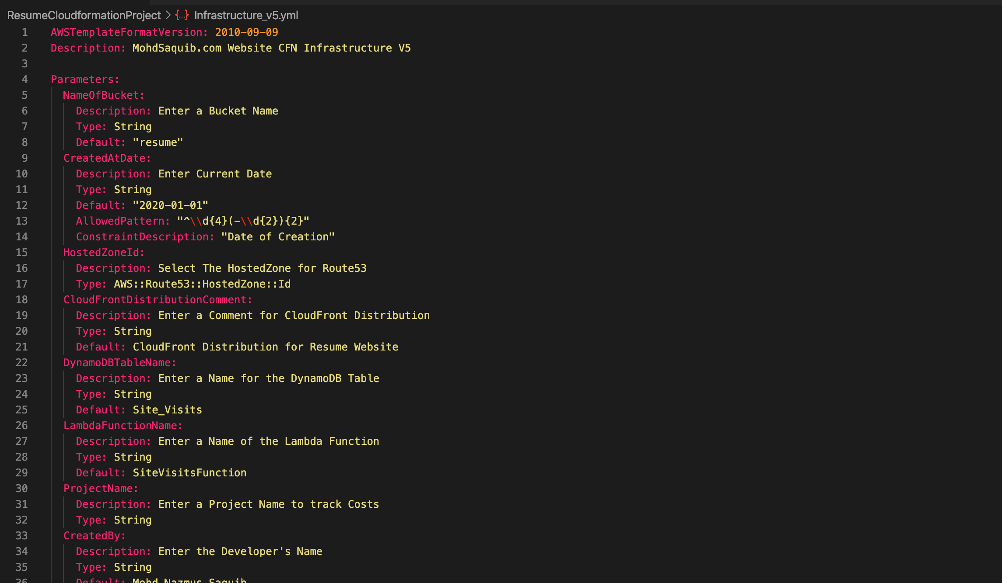Click the value "Date of Creation"

coord(278,237)
